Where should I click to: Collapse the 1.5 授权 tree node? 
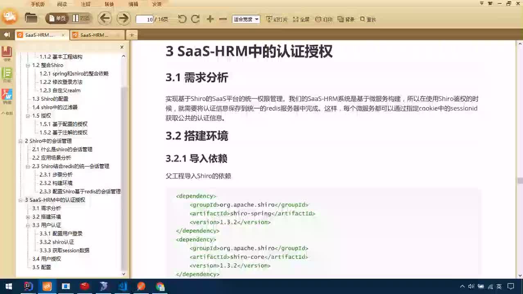coord(28,116)
